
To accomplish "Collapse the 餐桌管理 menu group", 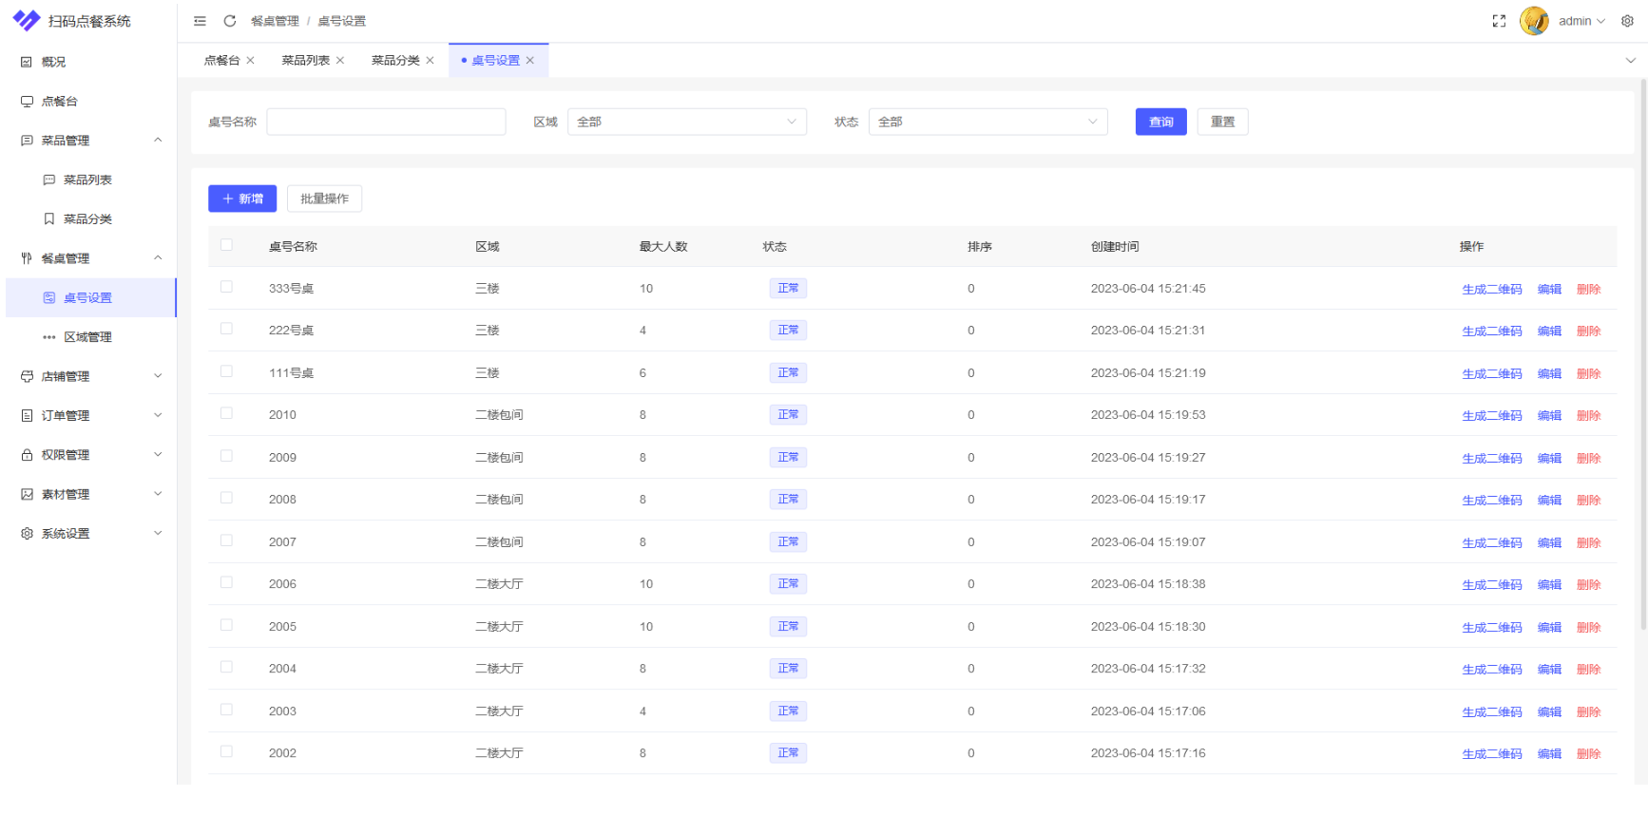I will coord(158,258).
